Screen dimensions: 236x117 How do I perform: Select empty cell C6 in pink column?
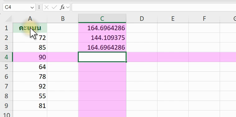pos(102,76)
